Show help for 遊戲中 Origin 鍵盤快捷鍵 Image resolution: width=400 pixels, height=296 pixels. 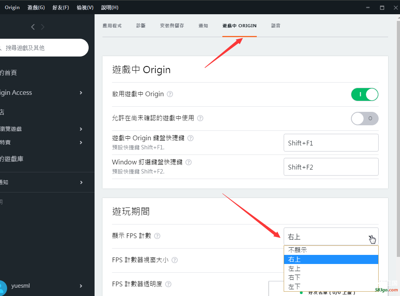191,138
